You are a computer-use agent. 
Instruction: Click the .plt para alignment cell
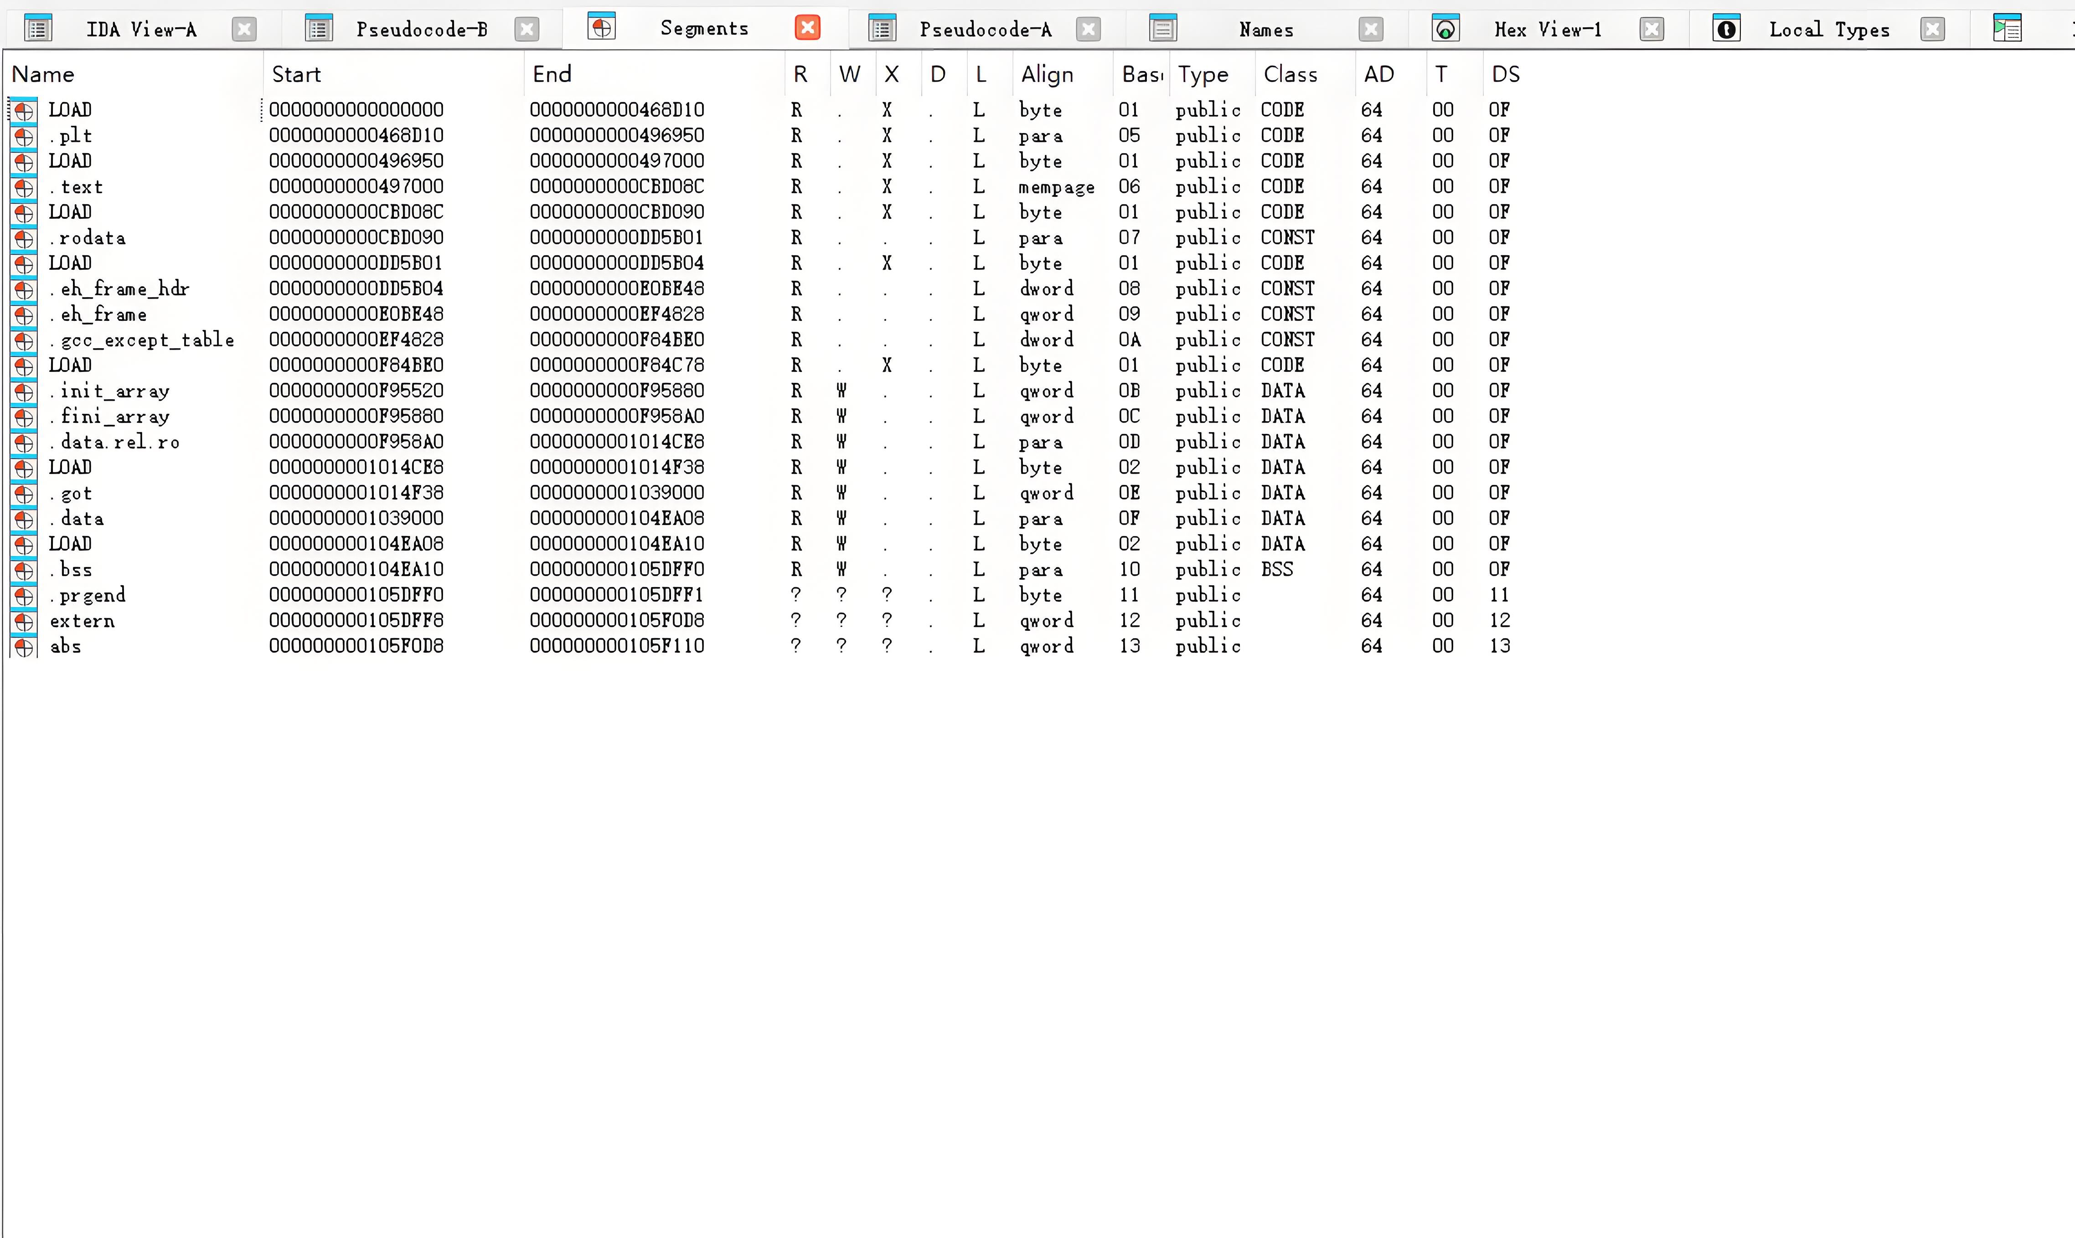1041,136
